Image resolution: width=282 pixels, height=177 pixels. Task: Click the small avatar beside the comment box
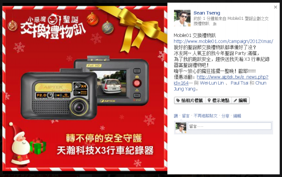181,128
